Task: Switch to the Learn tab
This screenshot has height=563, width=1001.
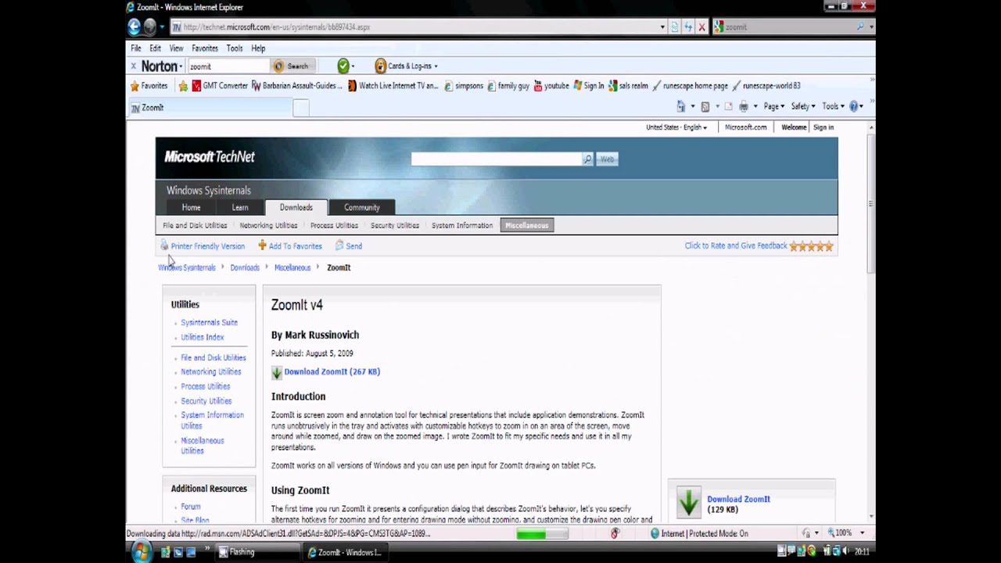Action: click(x=240, y=207)
